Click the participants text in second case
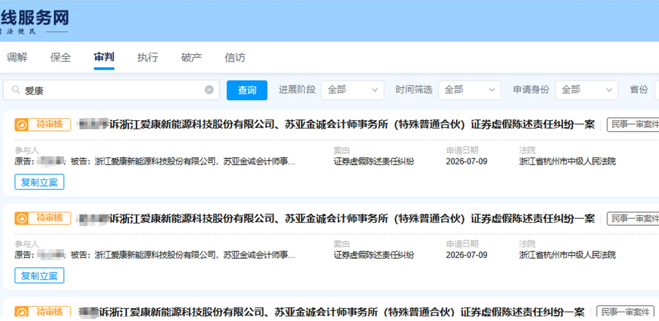 coord(155,255)
